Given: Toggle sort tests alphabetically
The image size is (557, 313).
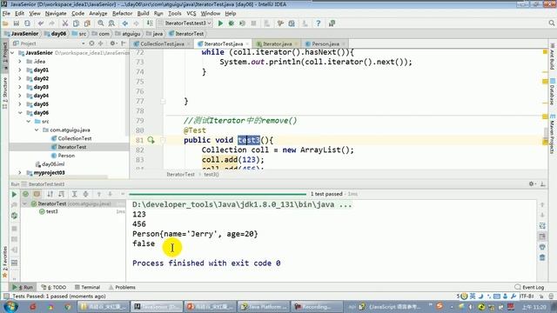Looking at the screenshot, I should coord(50,194).
